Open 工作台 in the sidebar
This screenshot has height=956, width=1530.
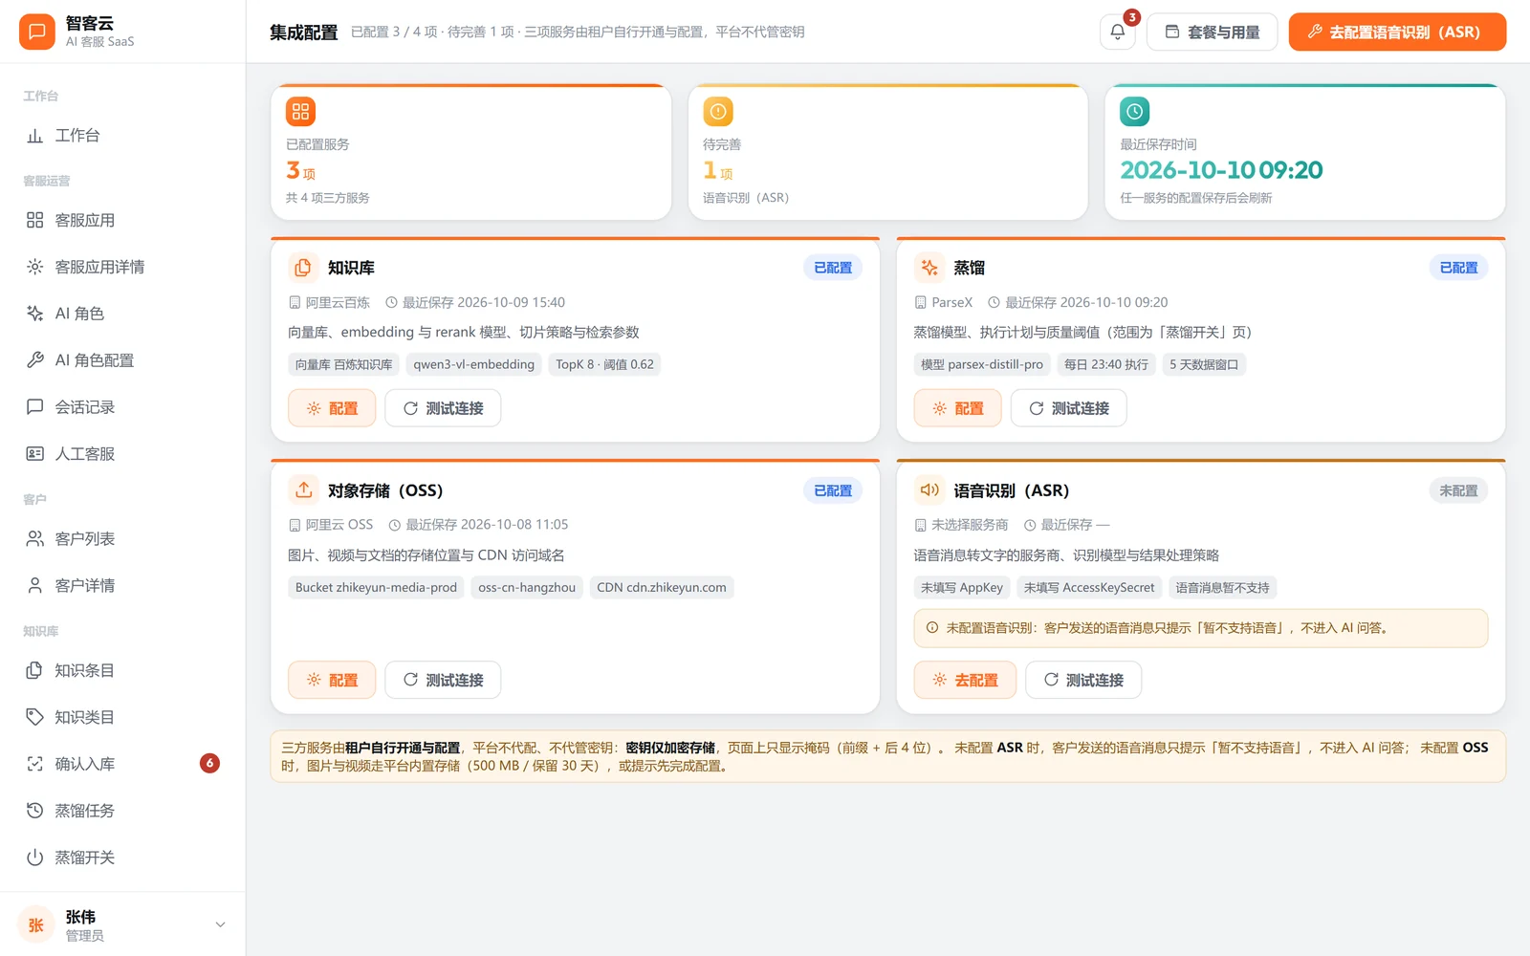pyautogui.click(x=122, y=136)
